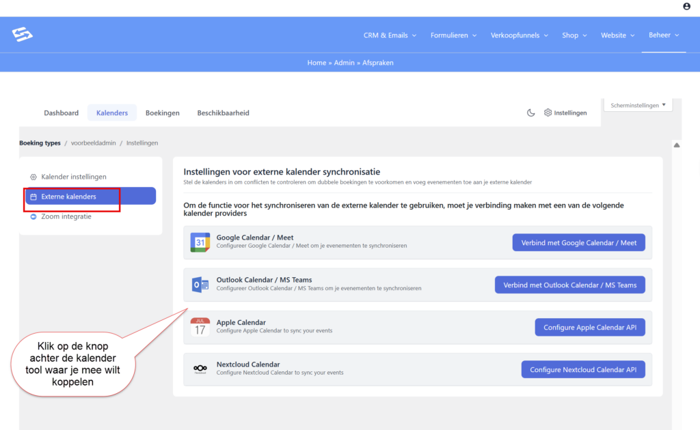The width and height of the screenshot is (700, 430).
Task: Click the site logo in header
Action: (23, 35)
